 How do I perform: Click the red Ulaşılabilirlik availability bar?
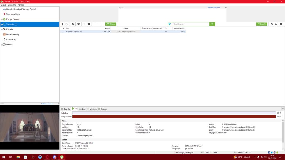(x=174, y=117)
